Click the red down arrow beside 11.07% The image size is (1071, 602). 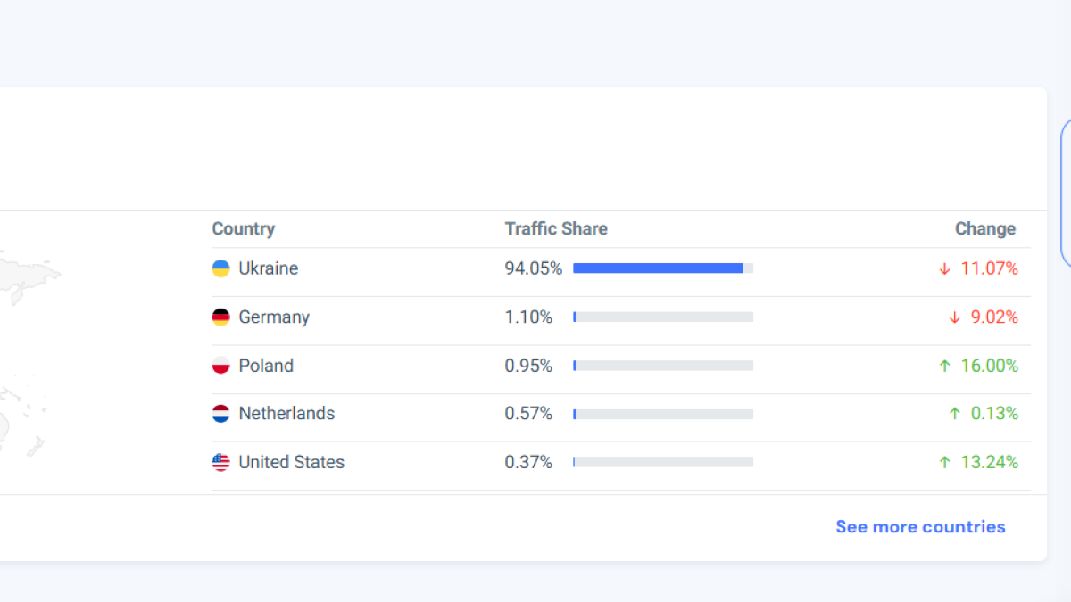(944, 268)
